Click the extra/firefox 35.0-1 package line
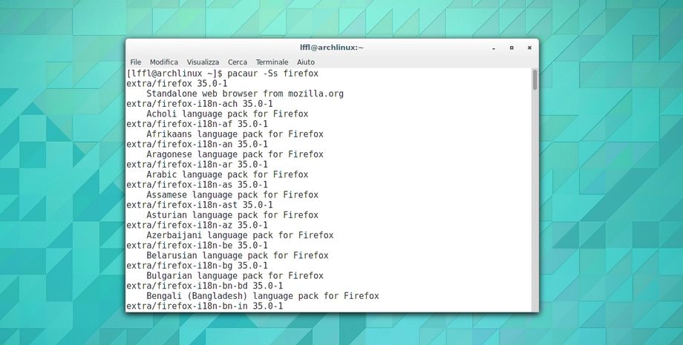 [x=166, y=84]
